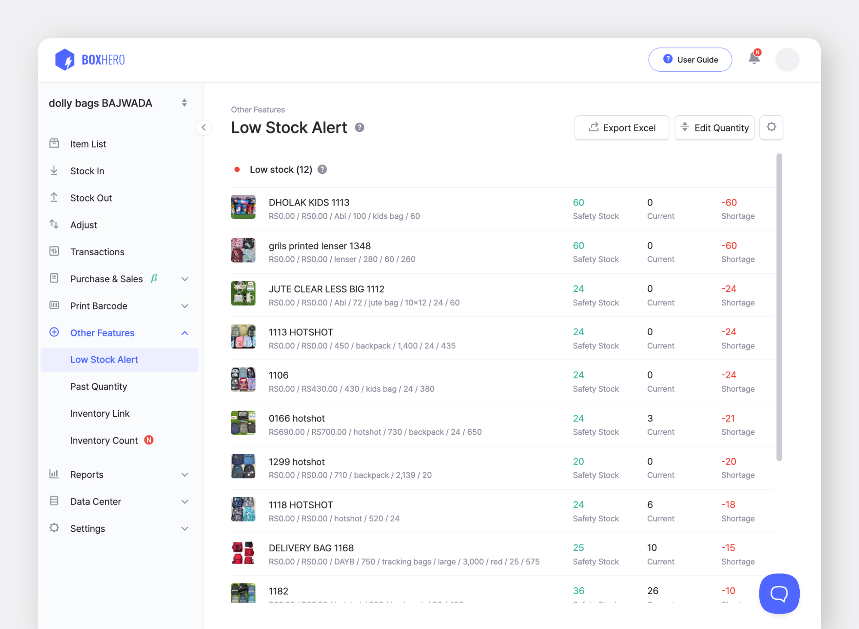
Task: Click the notification bell icon
Action: (x=754, y=58)
